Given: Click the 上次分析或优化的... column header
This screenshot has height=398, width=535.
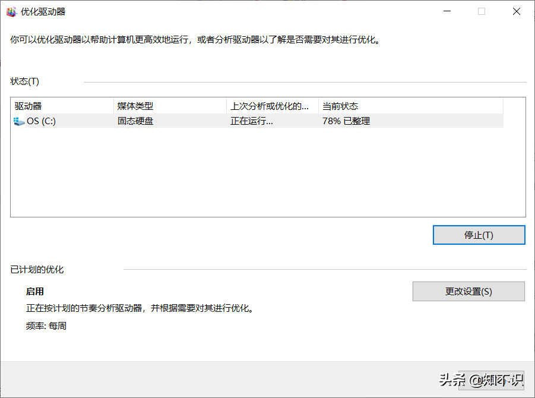Looking at the screenshot, I should [273, 106].
